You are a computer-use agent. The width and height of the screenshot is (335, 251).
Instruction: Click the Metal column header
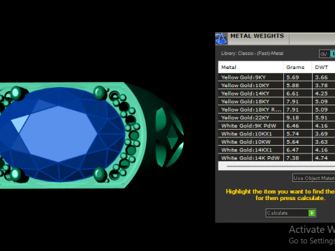click(251, 67)
